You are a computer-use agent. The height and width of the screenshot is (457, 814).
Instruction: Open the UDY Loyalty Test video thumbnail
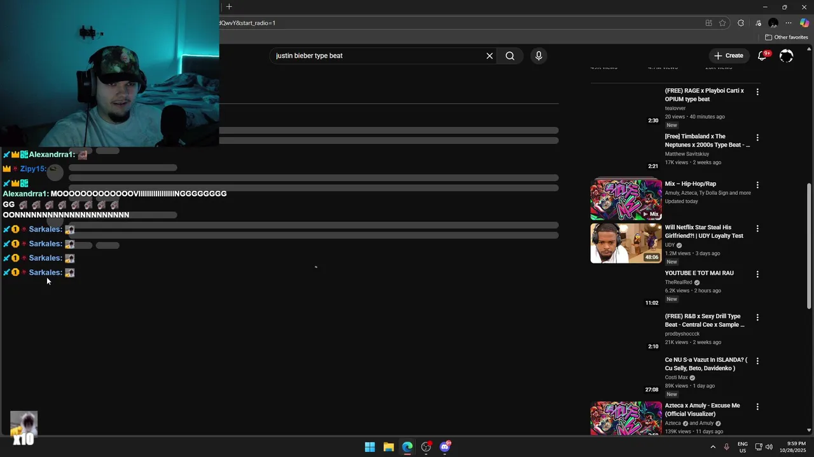(x=626, y=243)
